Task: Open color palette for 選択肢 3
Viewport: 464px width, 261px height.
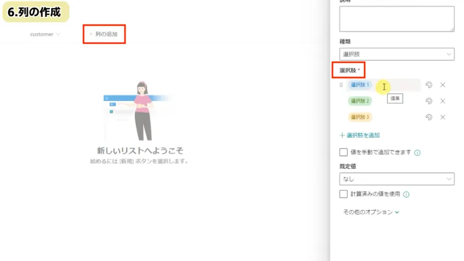Action: [429, 117]
